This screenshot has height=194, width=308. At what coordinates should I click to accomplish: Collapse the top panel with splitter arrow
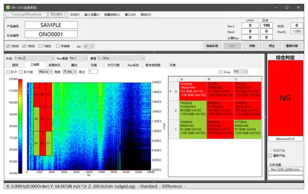[154, 52]
